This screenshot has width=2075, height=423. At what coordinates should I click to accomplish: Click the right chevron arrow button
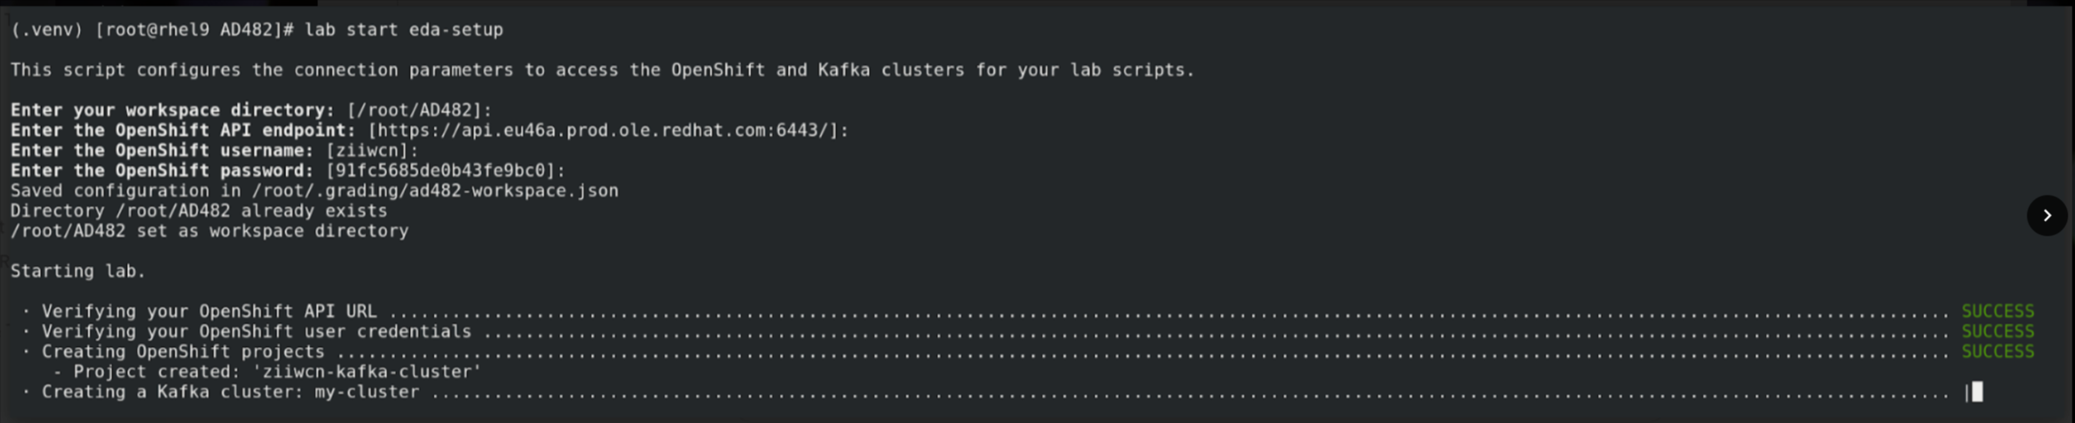point(2046,216)
